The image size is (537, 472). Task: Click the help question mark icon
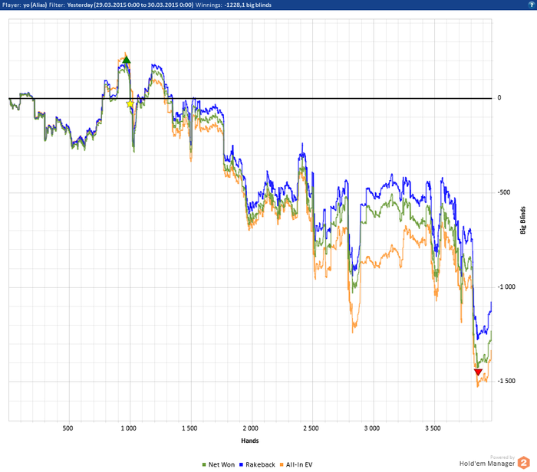coord(532,5)
